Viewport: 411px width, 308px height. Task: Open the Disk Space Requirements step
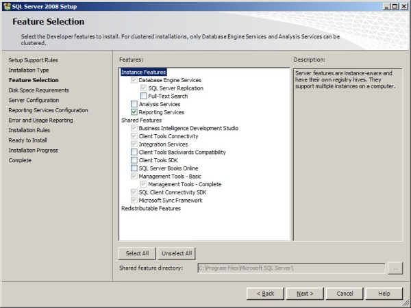click(38, 90)
